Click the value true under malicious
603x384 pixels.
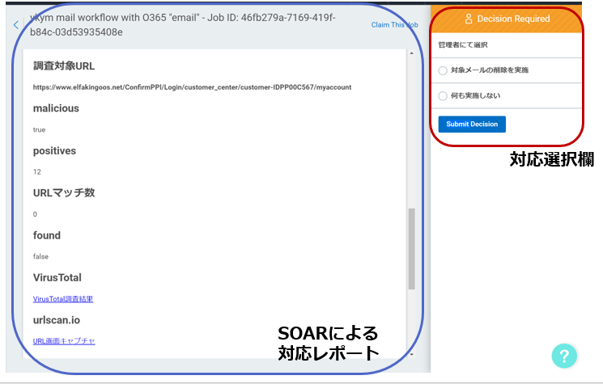39,130
